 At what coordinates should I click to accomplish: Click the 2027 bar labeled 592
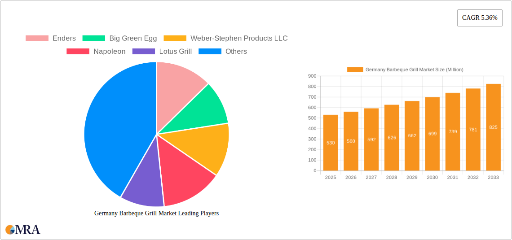371,140
